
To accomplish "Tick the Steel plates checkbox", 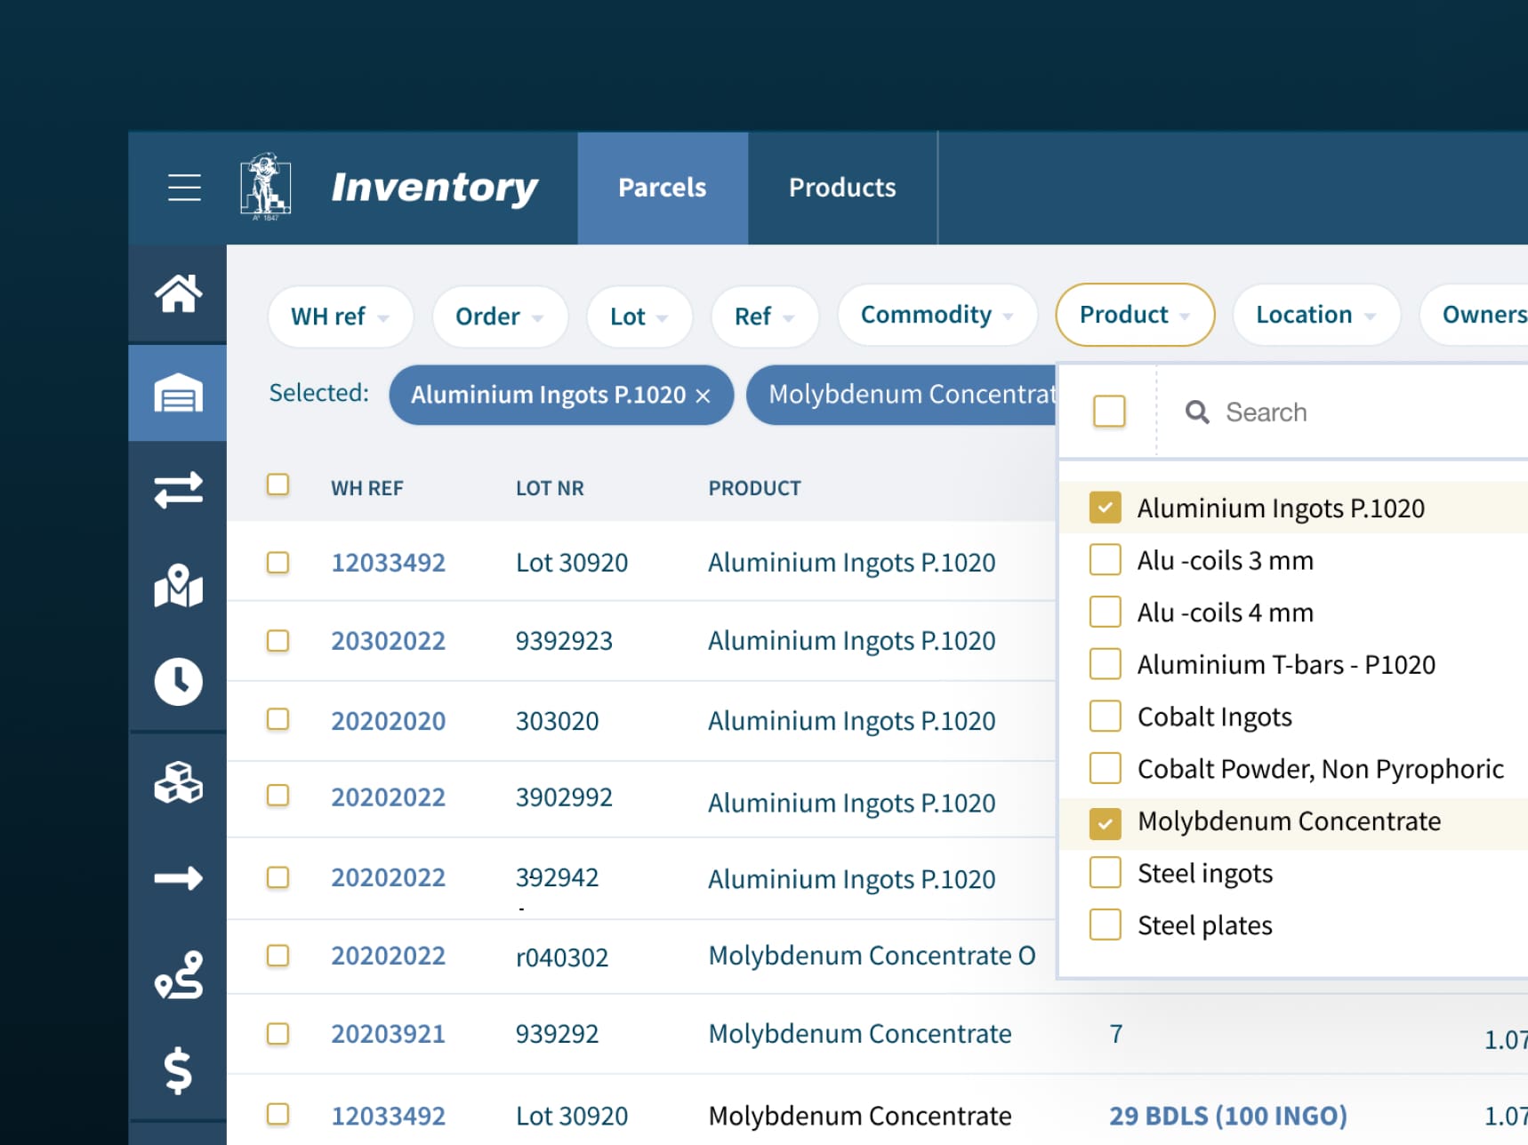I will [x=1105, y=925].
